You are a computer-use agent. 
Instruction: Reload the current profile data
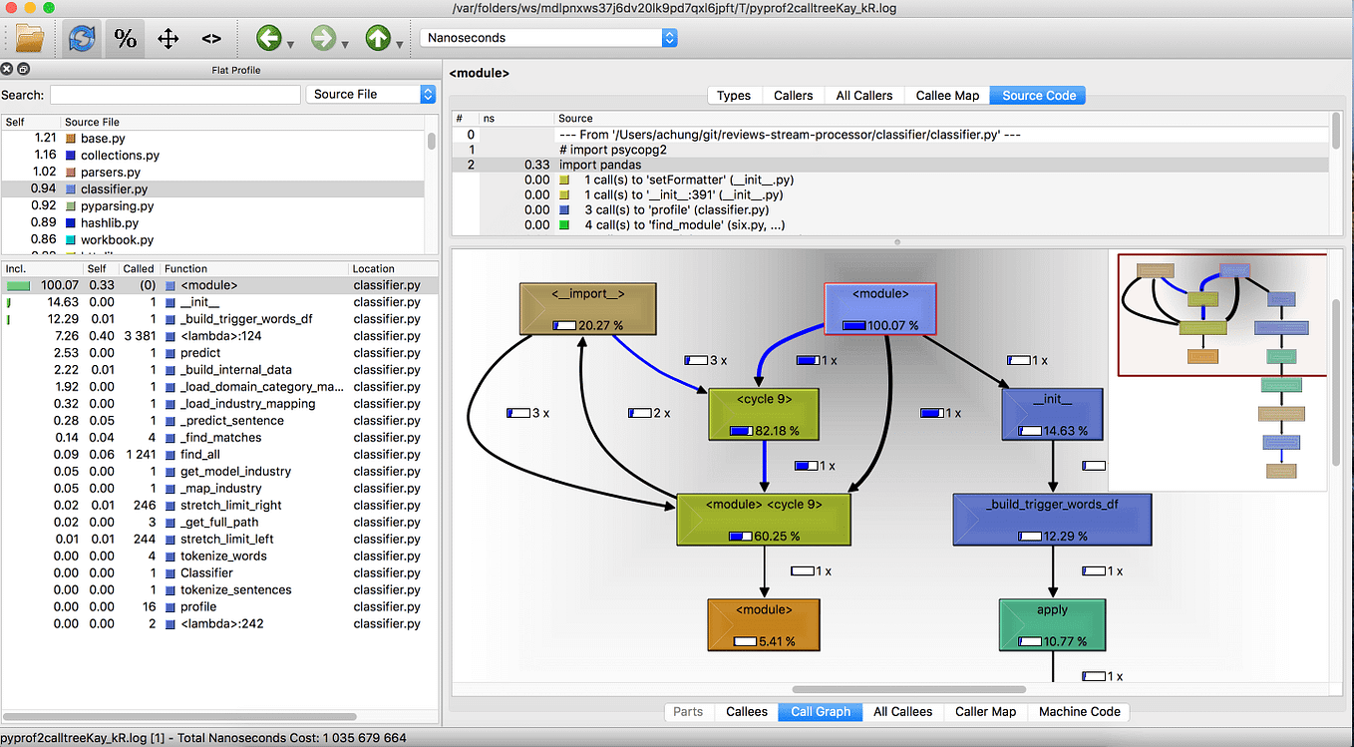pyautogui.click(x=80, y=38)
